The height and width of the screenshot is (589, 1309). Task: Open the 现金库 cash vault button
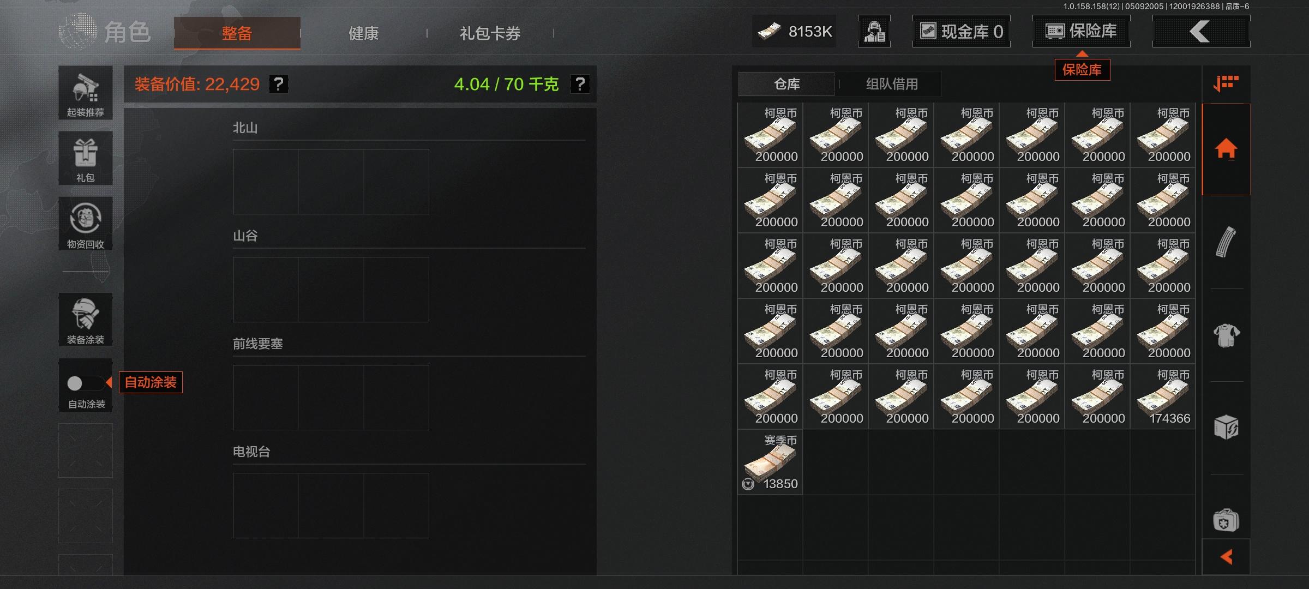[x=961, y=32]
